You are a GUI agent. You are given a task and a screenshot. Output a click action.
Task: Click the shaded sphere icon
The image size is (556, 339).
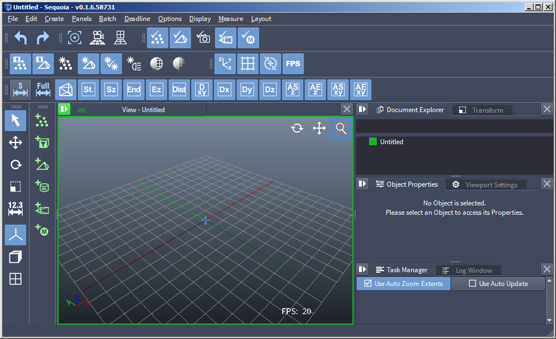(x=179, y=63)
